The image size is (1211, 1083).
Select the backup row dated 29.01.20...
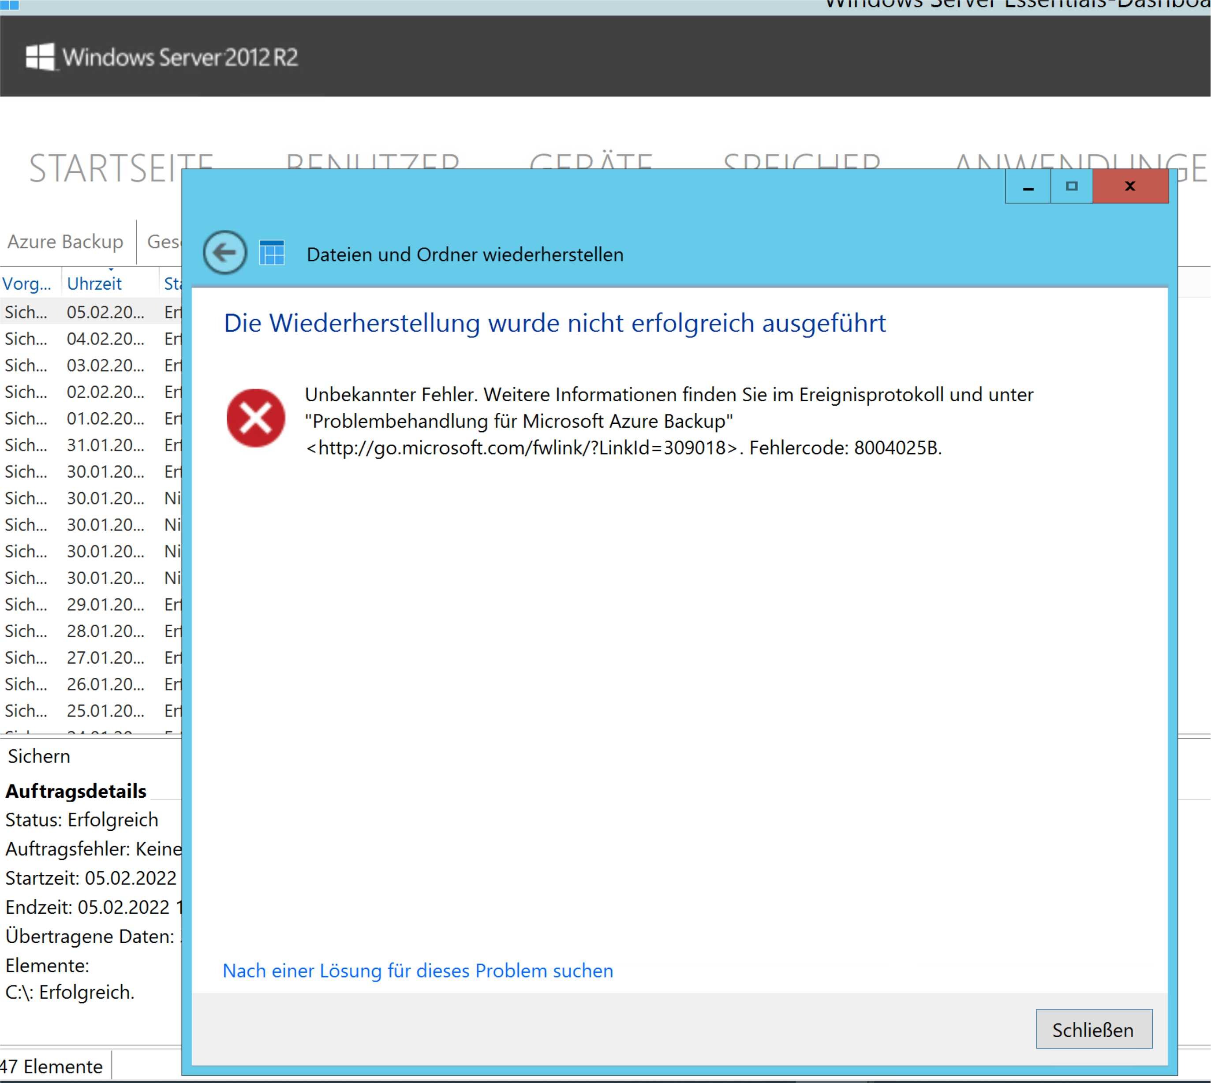(91, 605)
